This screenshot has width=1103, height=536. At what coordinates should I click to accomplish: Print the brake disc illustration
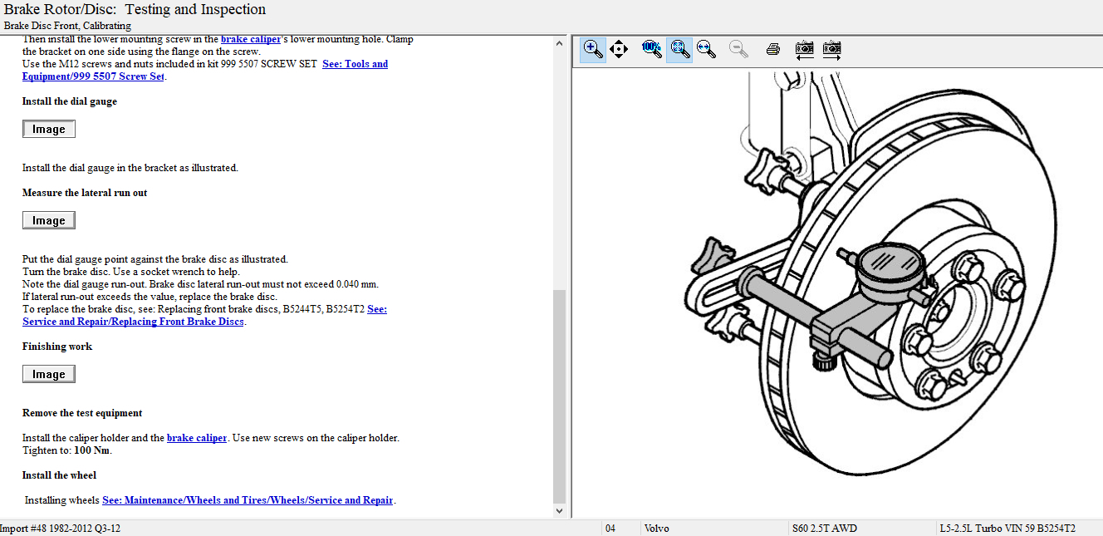coord(772,49)
